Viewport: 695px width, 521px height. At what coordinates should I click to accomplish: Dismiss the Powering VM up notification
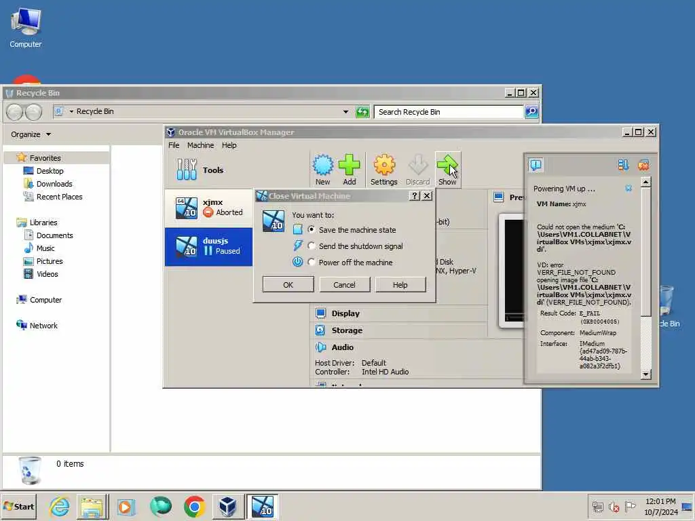[x=628, y=189]
